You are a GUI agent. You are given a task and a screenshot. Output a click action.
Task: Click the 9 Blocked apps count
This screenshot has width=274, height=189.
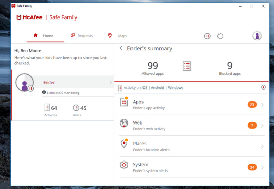[x=229, y=68]
